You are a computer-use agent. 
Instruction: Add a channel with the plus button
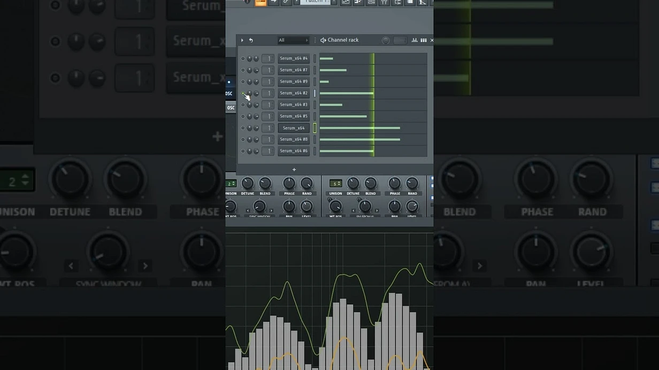(294, 170)
